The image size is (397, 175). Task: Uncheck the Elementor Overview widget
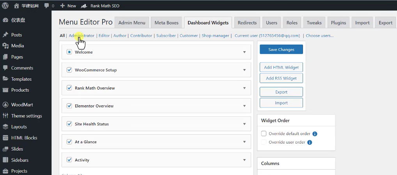click(69, 106)
